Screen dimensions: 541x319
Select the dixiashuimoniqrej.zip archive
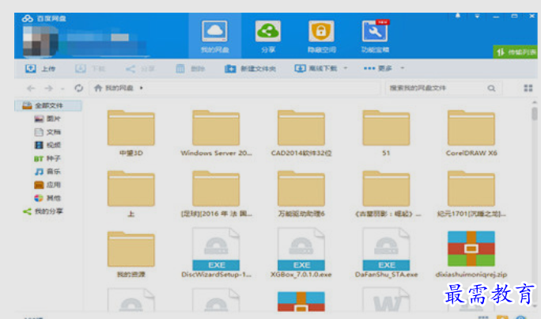coord(471,254)
